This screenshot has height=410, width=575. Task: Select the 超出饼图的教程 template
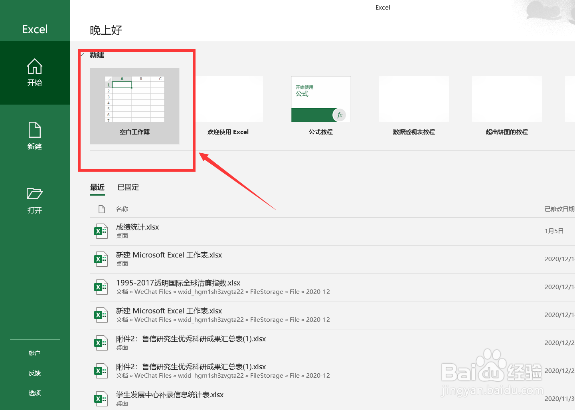click(x=506, y=99)
